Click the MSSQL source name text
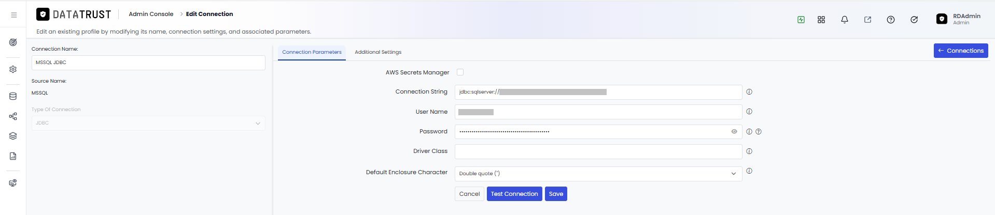 coord(40,93)
